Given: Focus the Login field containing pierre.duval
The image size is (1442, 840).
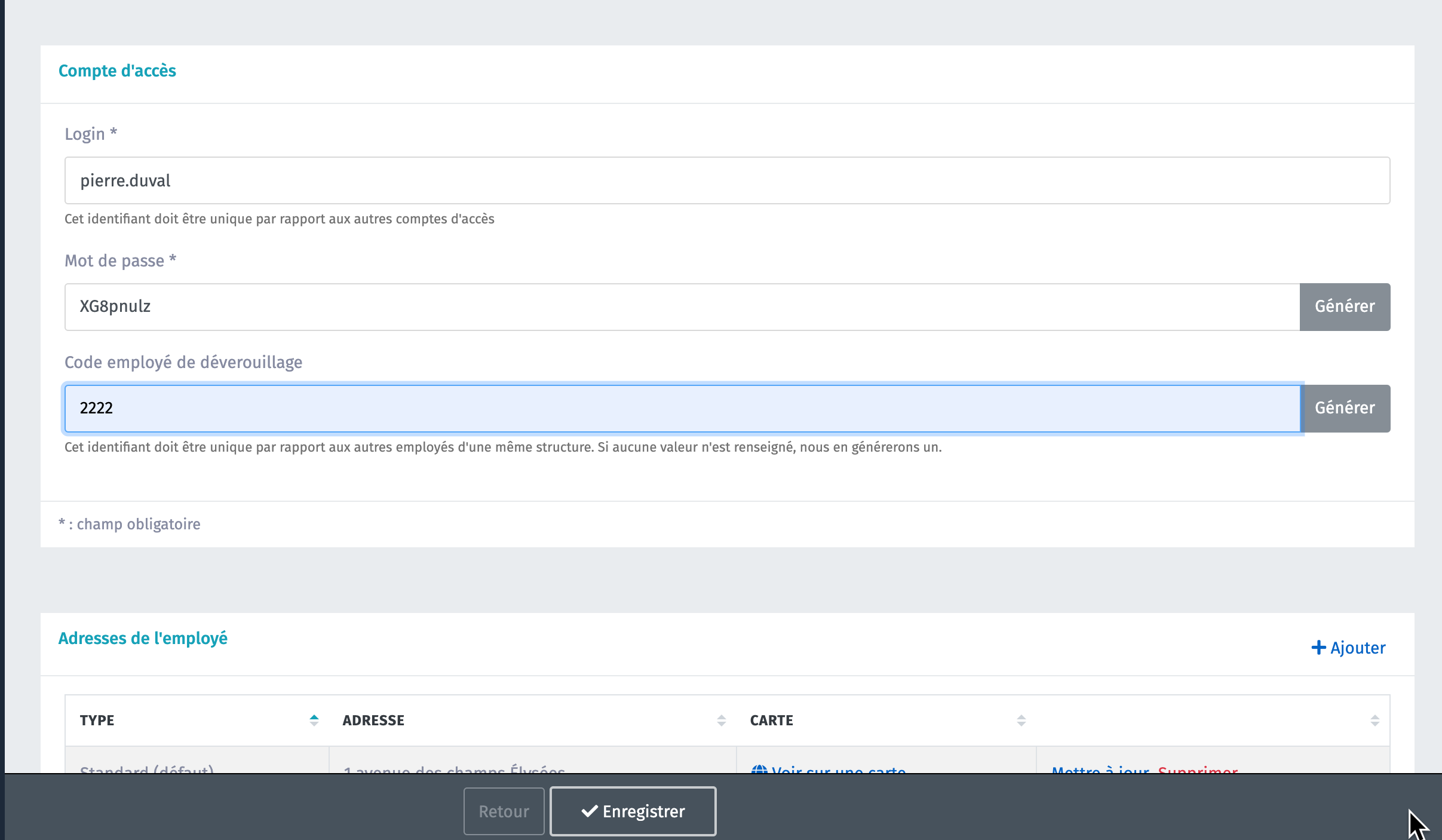Looking at the screenshot, I should click(727, 180).
